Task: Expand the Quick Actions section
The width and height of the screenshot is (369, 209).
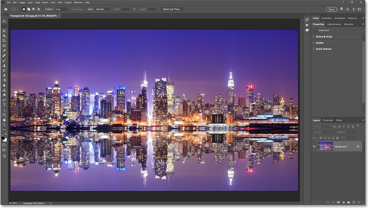Action: tap(323, 49)
